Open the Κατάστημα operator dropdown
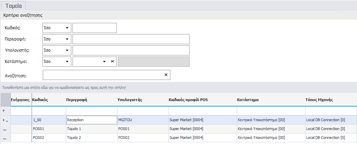357x144 pixels. pos(67,62)
